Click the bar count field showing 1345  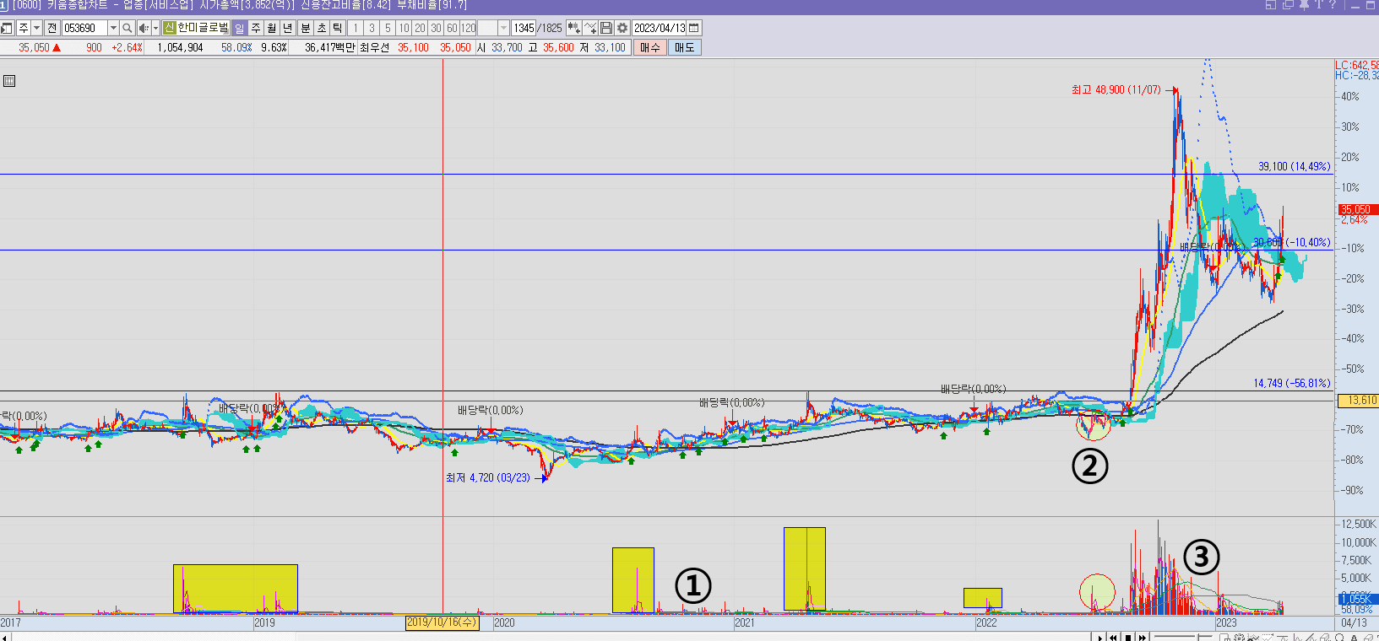click(524, 28)
